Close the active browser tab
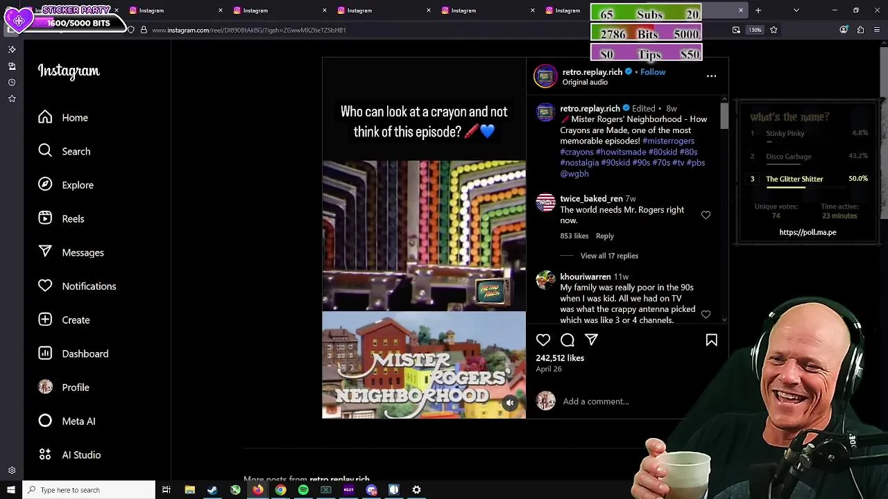 (x=740, y=10)
